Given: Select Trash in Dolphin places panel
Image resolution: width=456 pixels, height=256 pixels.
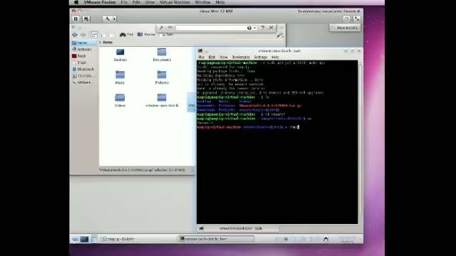Looking at the screenshot, I should [x=83, y=63].
